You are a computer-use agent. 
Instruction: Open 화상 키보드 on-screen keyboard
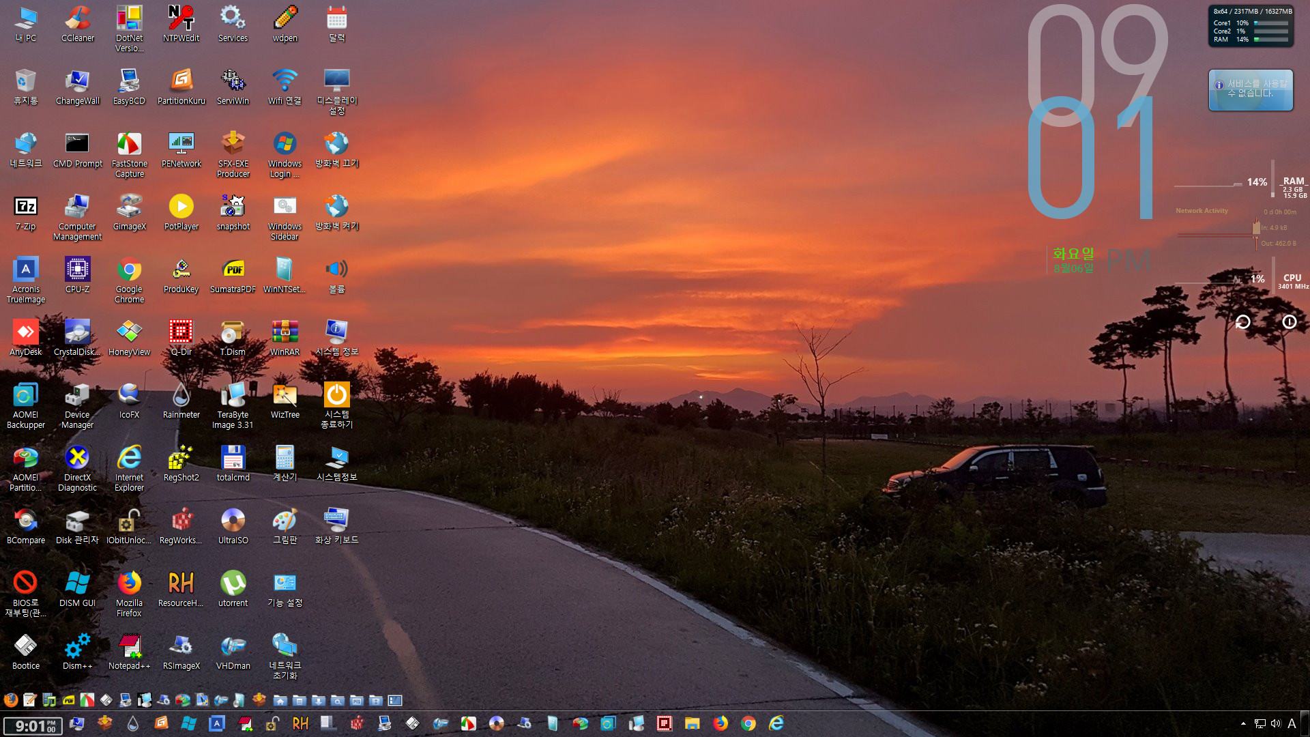[x=336, y=527]
